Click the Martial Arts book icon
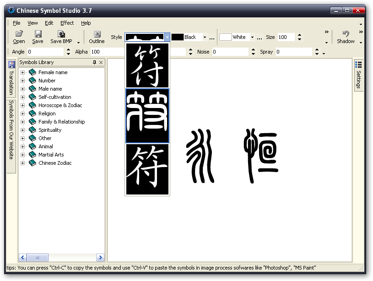Viewport: 373px width, 281px height. point(32,155)
